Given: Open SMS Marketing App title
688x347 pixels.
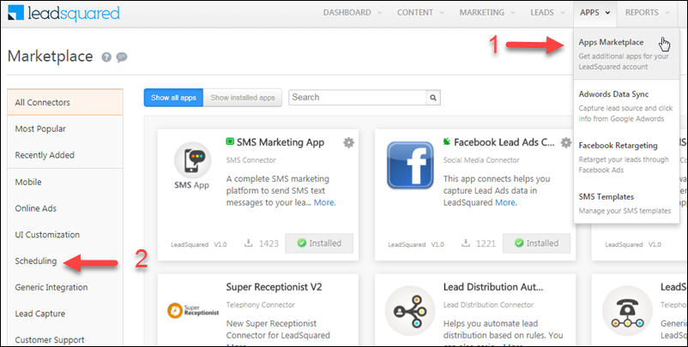Looking at the screenshot, I should point(281,142).
